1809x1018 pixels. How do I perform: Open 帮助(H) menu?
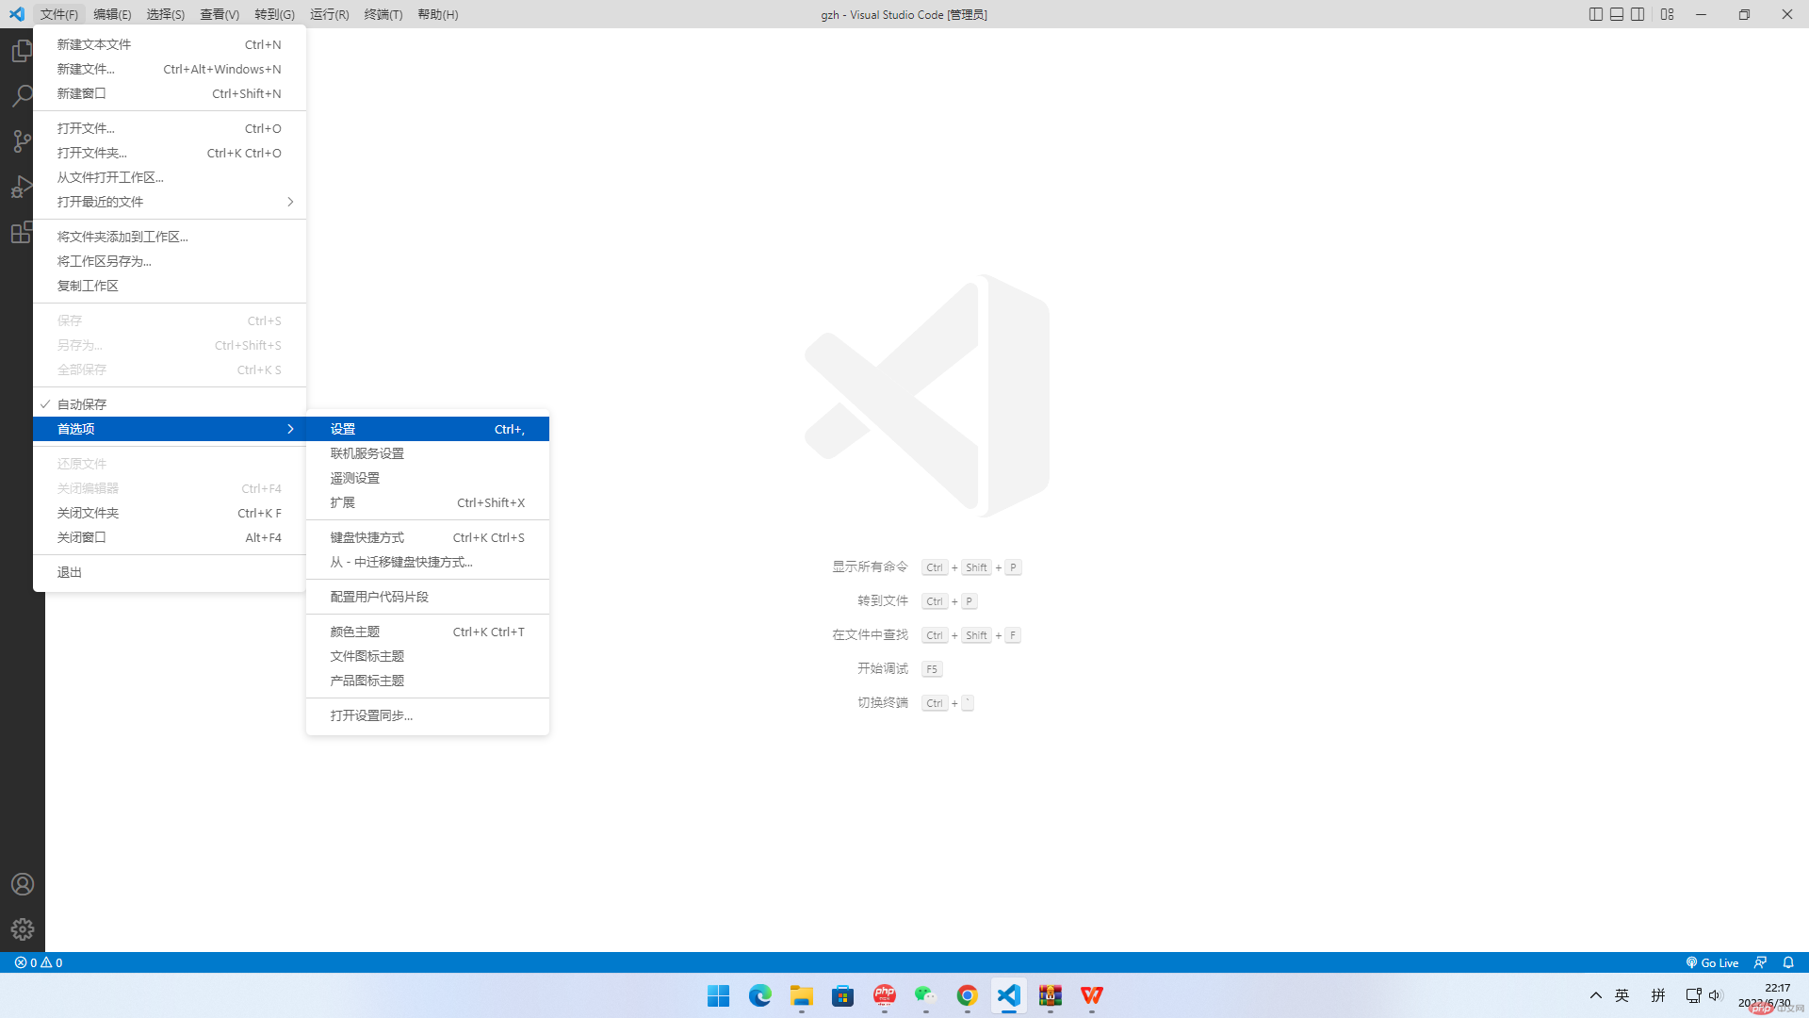438,14
